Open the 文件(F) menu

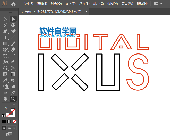(28, 4)
